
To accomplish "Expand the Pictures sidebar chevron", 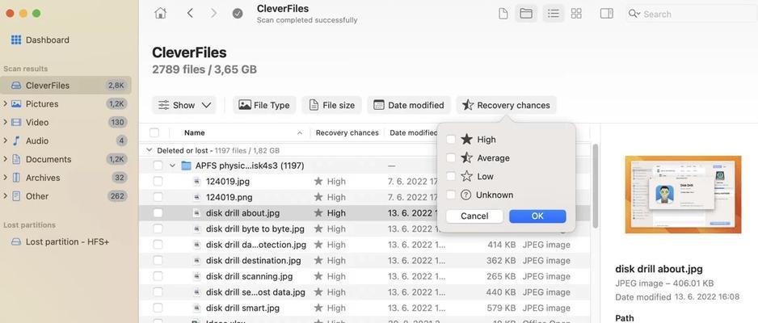I will pyautogui.click(x=5, y=104).
